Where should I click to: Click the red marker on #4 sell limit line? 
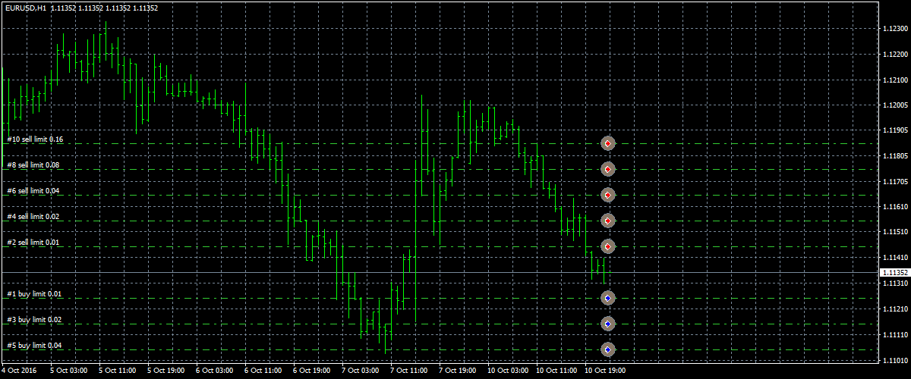tap(607, 221)
